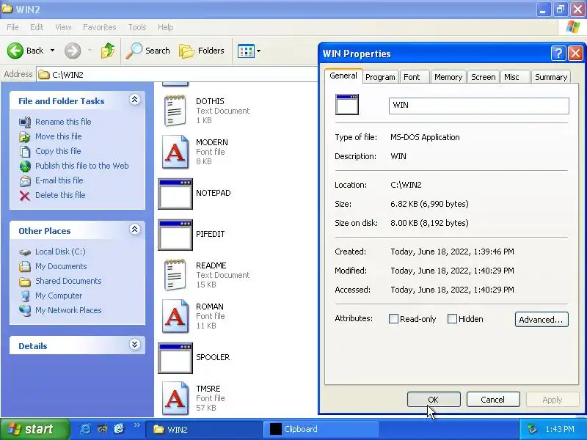Switch to the Summary tab

551,77
